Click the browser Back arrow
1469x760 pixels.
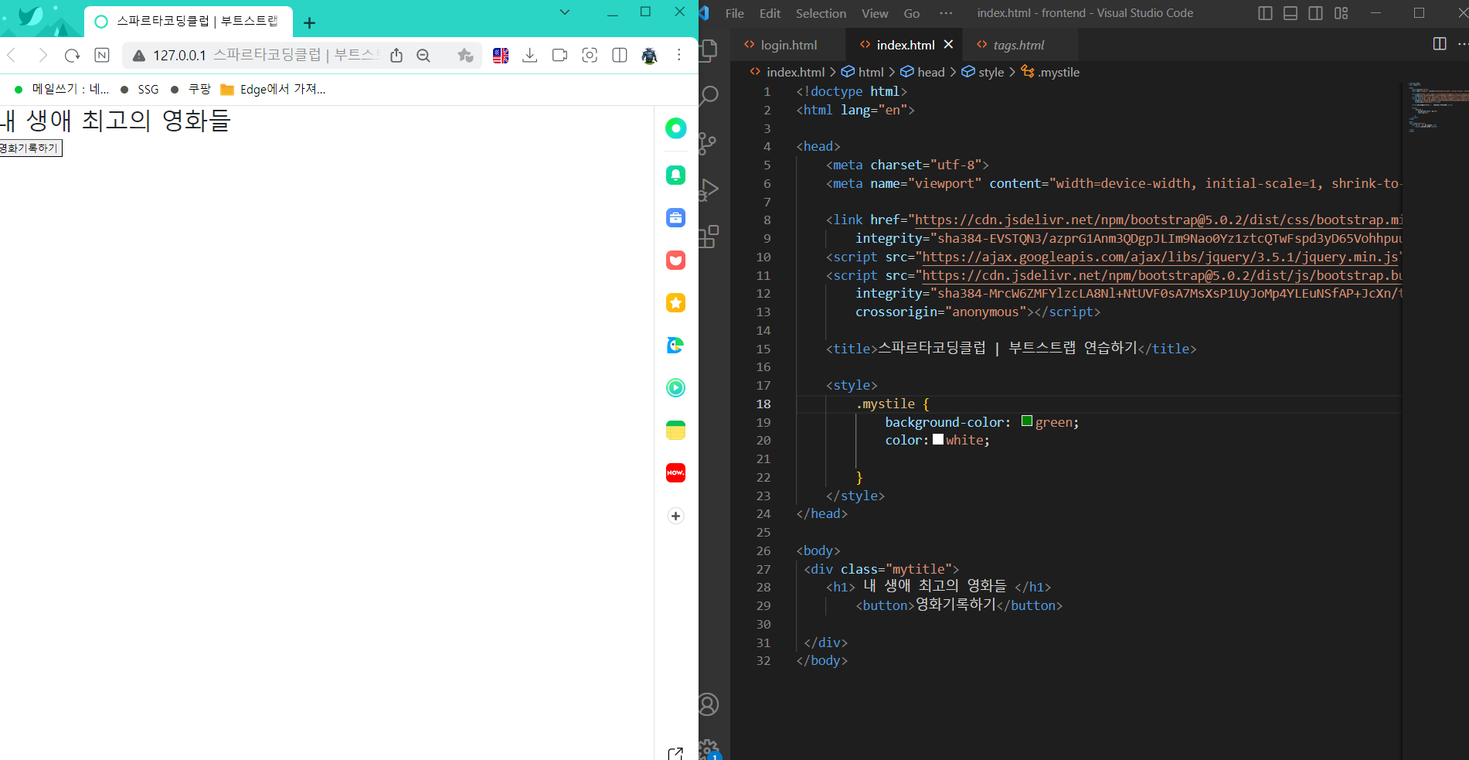tap(12, 55)
